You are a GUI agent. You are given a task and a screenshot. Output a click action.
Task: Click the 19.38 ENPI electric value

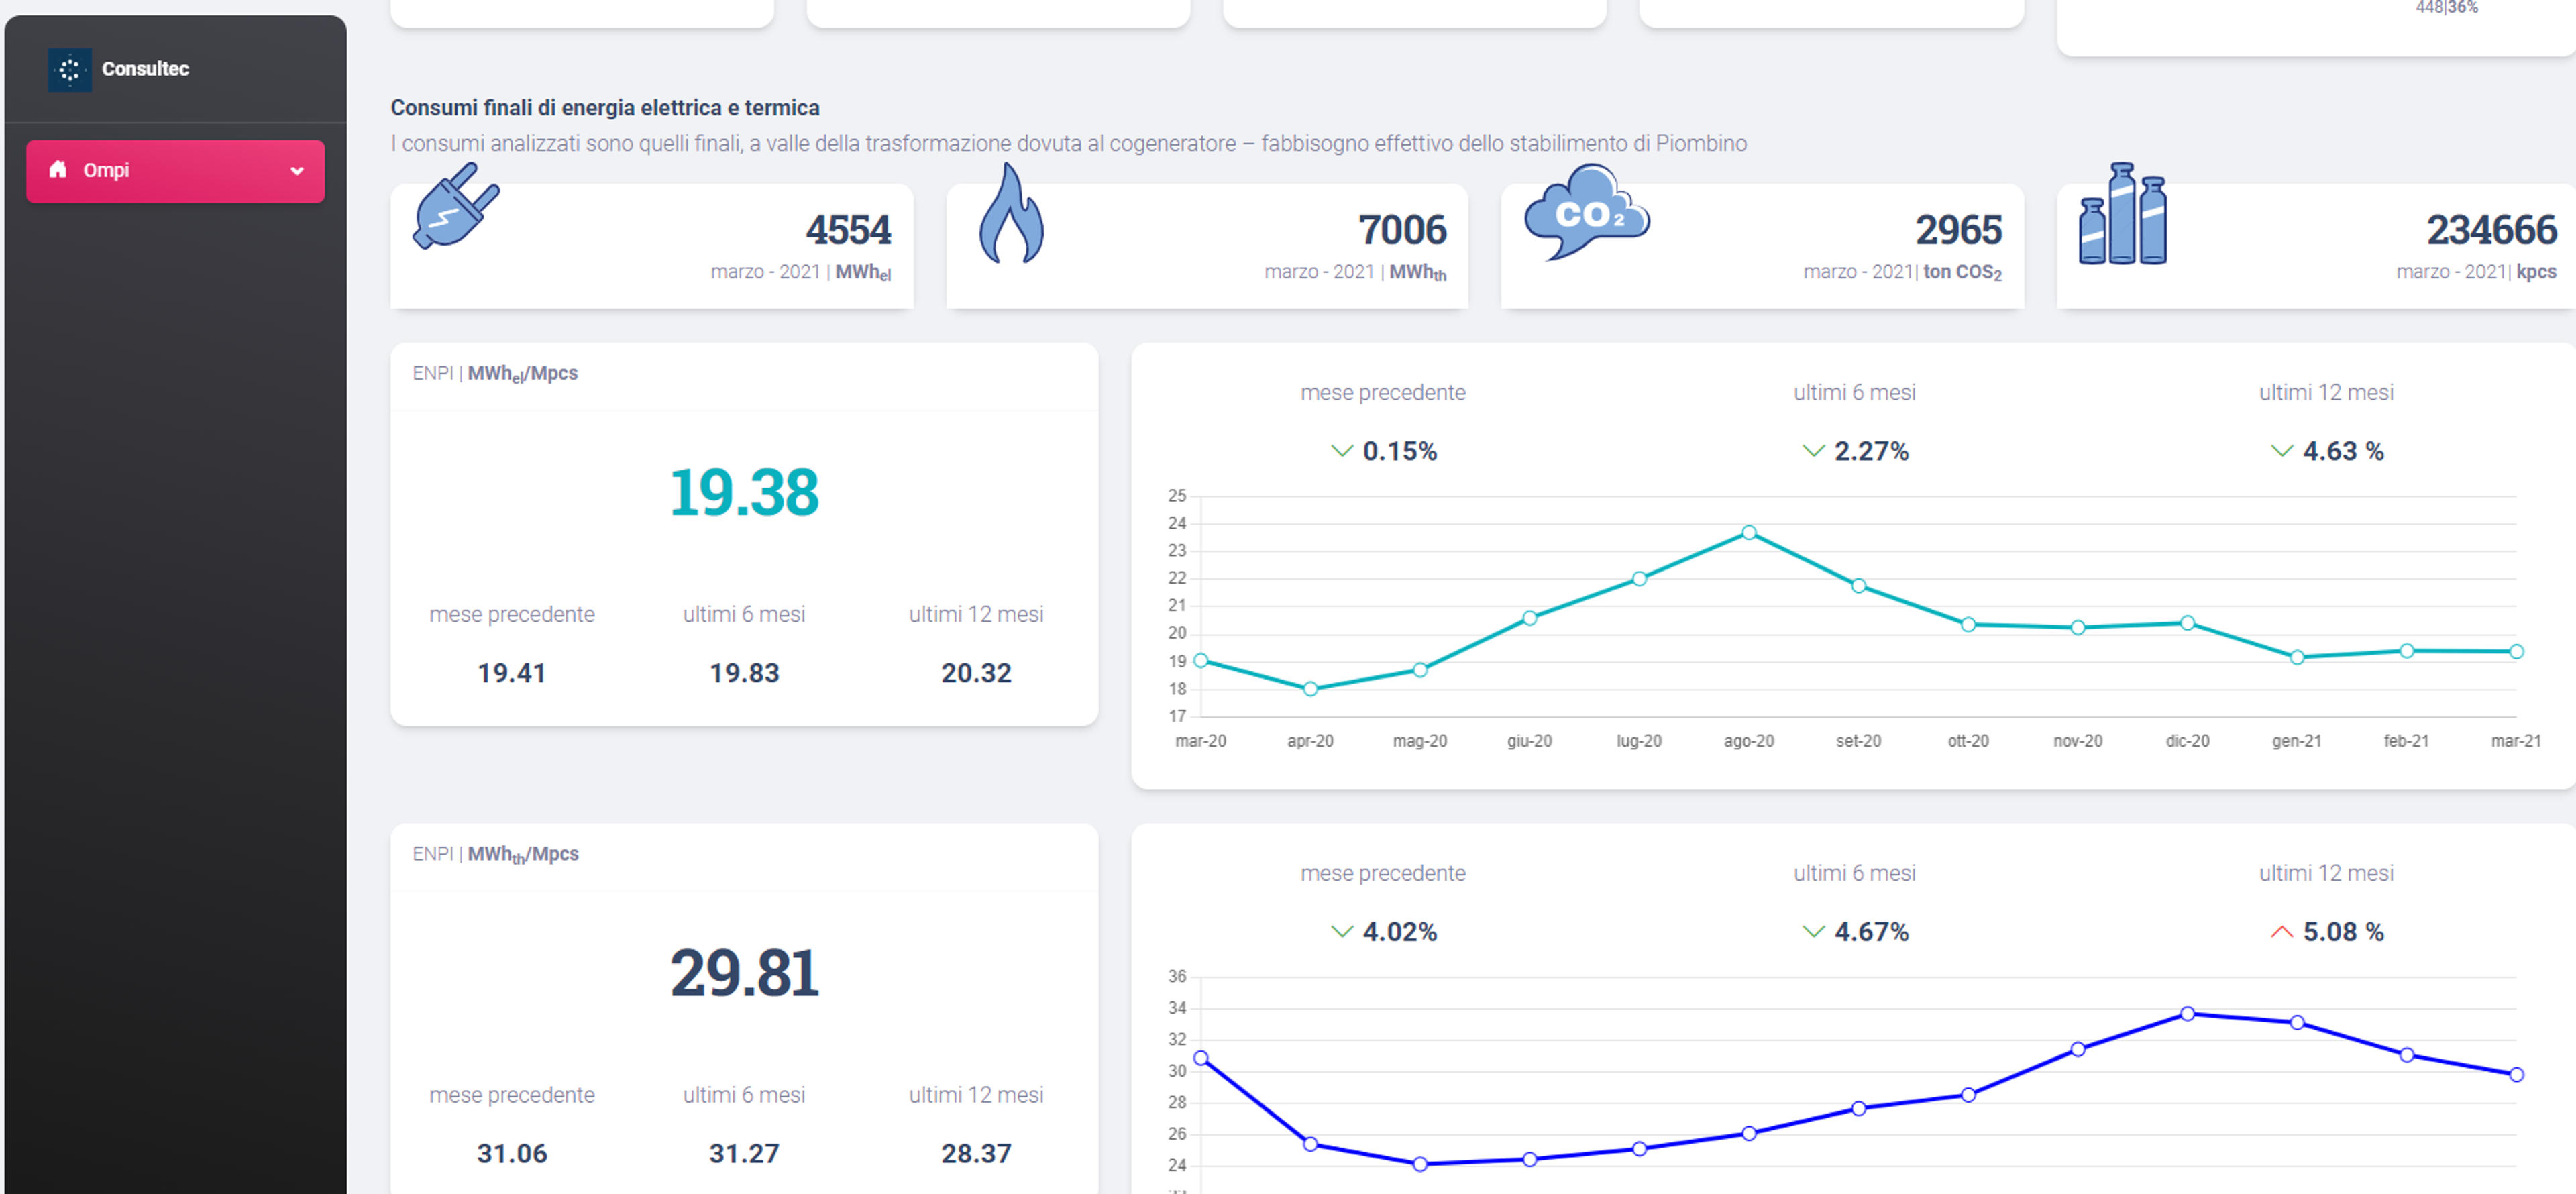tap(744, 492)
